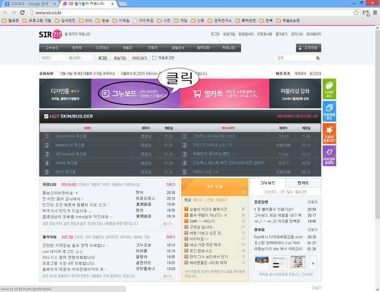
Task: Open the post 굿모닝 입니다.
Action: 201,227
